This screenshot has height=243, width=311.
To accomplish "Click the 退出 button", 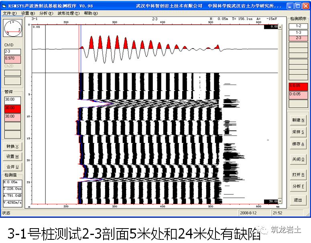I will pos(298,200).
